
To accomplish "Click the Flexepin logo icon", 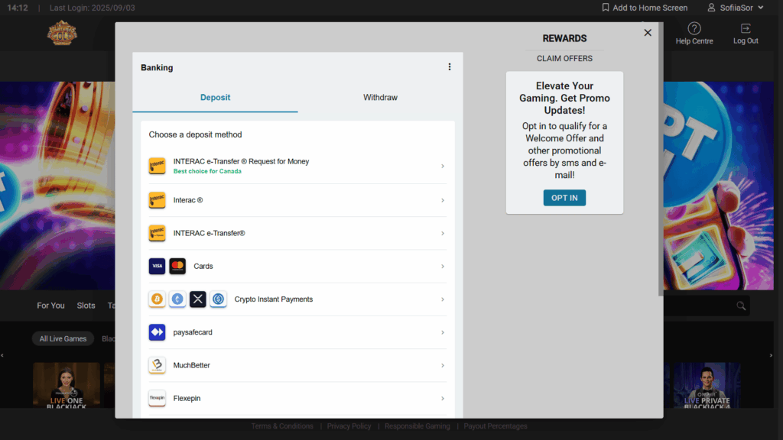I will (x=157, y=398).
